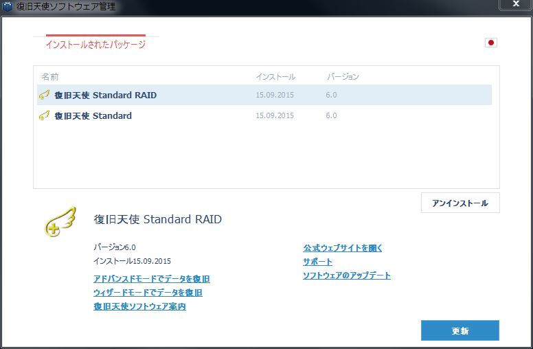This screenshot has height=349, width=533.
Task: Click version 6.0 in the RAID-less Standard row
Action: coord(331,115)
